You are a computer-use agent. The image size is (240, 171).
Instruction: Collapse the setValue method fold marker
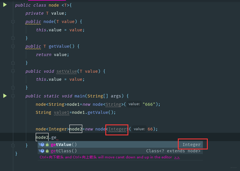pyautogui.click(x=13, y=71)
